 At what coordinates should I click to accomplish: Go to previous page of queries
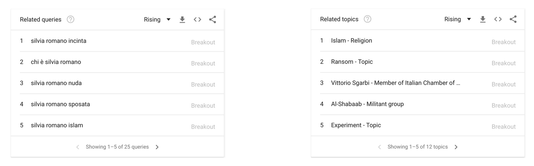click(x=78, y=147)
